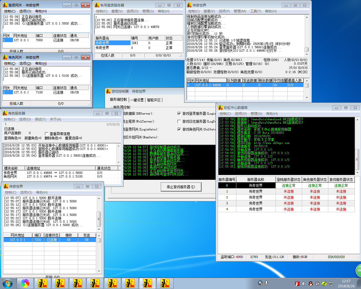Enable the 游戏日志服务器 checkbox

pyautogui.click(x=179, y=121)
